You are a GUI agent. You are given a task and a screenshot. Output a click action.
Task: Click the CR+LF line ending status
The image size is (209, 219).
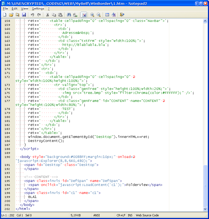[121, 215]
